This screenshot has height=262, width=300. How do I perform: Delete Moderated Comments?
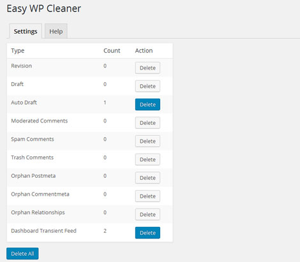click(x=147, y=122)
